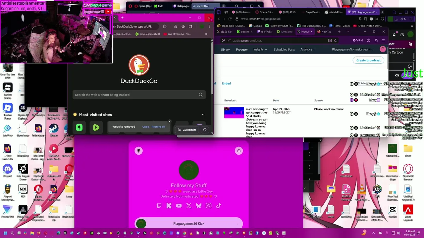Screen dimensions: 424x238
Task: Reload the Twitch page in Opera GX
Action: (230, 19)
